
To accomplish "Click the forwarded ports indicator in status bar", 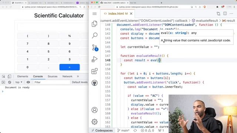I will [161, 130].
